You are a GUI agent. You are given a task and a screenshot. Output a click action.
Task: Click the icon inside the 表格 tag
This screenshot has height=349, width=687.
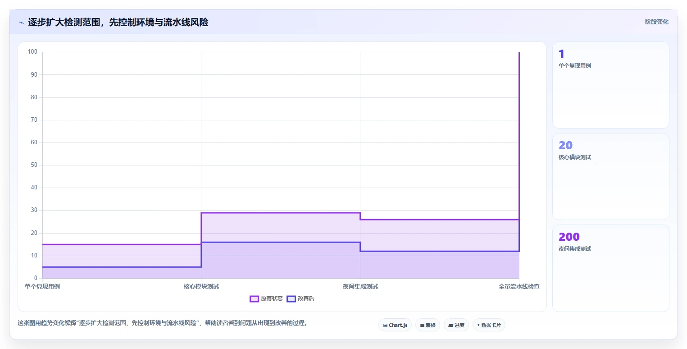tap(422, 325)
